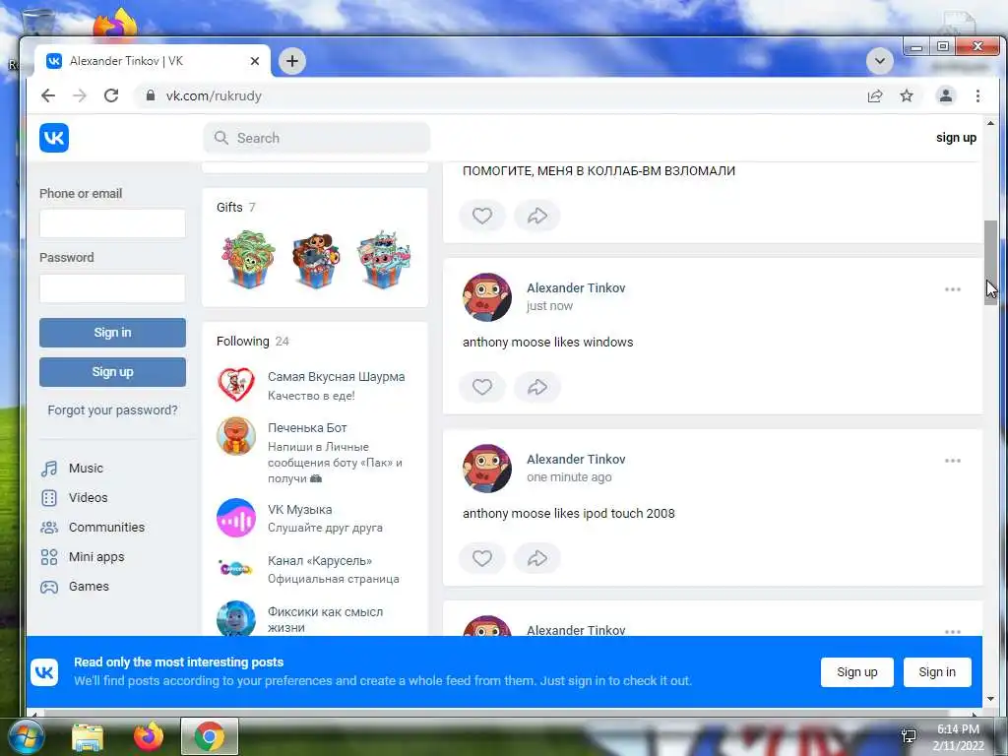Open the Following section header
The image size is (1008, 756).
(253, 341)
